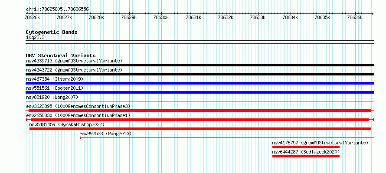This screenshot has height=173, width=386.
Task: Click the blue bar of nsv551561
Action: (x=200, y=92)
